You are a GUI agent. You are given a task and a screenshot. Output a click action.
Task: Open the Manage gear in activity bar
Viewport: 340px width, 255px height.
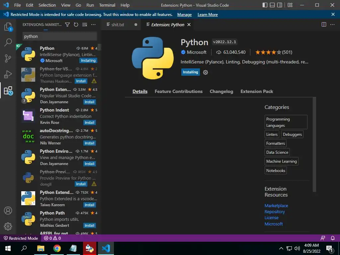tap(8, 226)
